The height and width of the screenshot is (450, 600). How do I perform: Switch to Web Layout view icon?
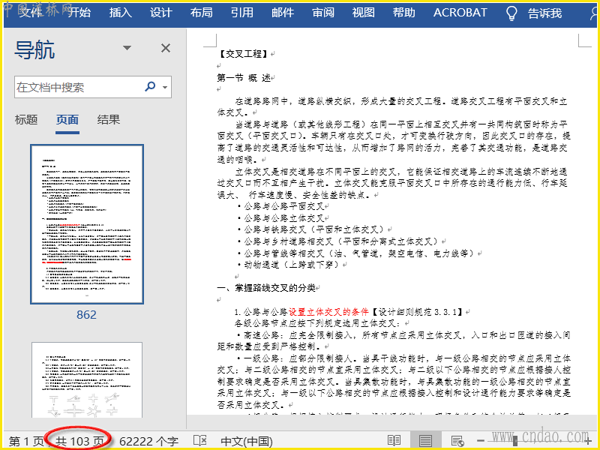coord(457,440)
